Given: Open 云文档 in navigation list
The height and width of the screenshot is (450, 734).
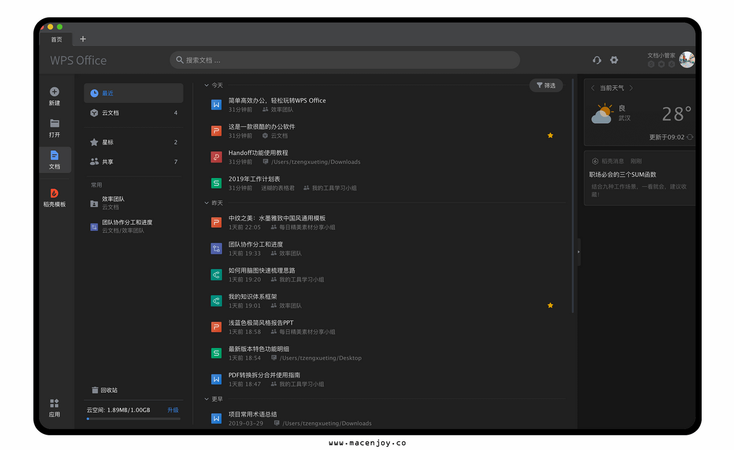Looking at the screenshot, I should (x=133, y=113).
